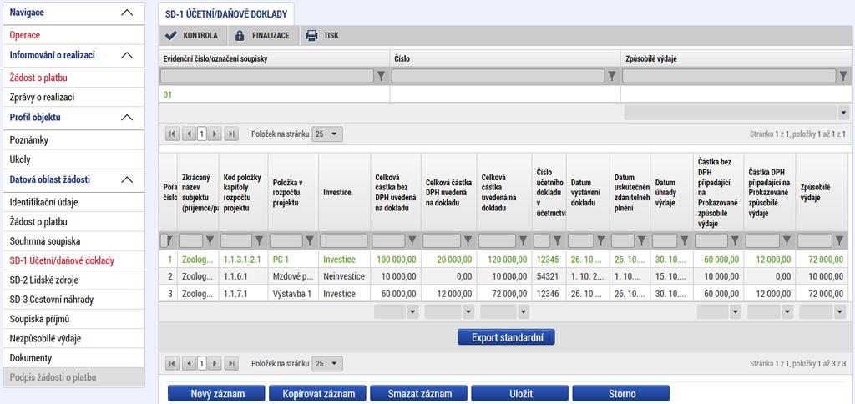Open filter icon for Číslo column in top table
The height and width of the screenshot is (404, 855).
click(x=612, y=76)
